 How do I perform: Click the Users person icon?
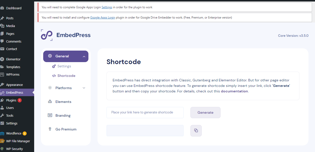point(2,108)
